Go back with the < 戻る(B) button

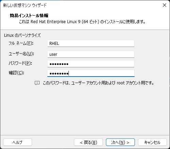pos(88,142)
